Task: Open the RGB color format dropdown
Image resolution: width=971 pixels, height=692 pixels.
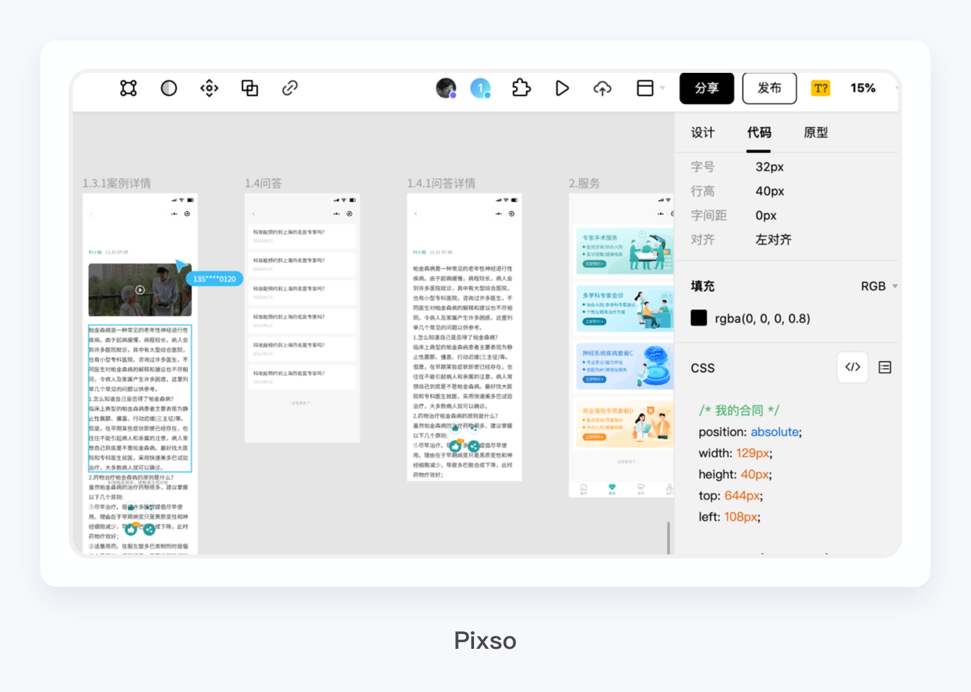Action: coord(878,286)
